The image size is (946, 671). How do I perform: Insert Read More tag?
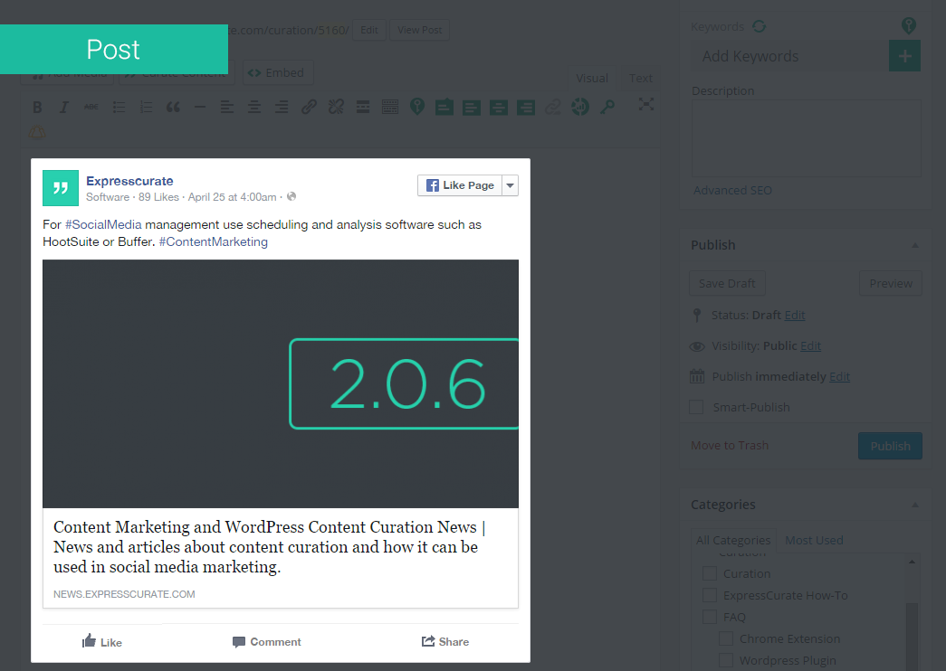(363, 108)
